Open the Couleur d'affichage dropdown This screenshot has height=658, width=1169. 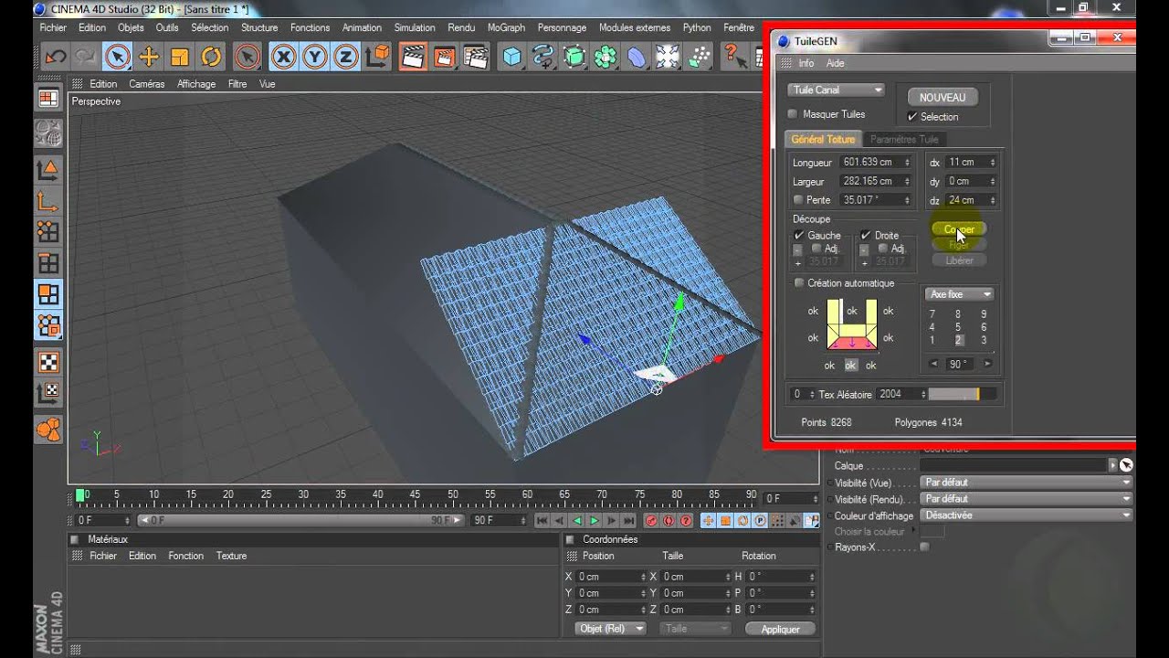pos(1026,515)
